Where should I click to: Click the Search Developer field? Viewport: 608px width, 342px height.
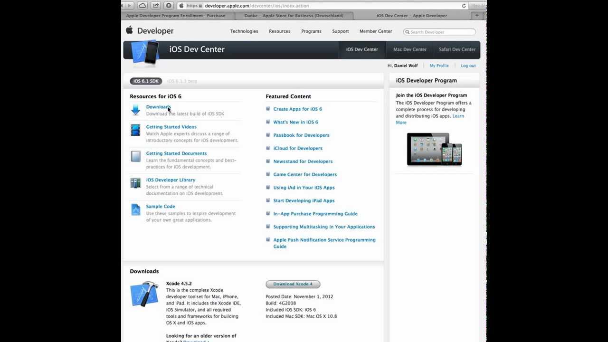coord(439,32)
